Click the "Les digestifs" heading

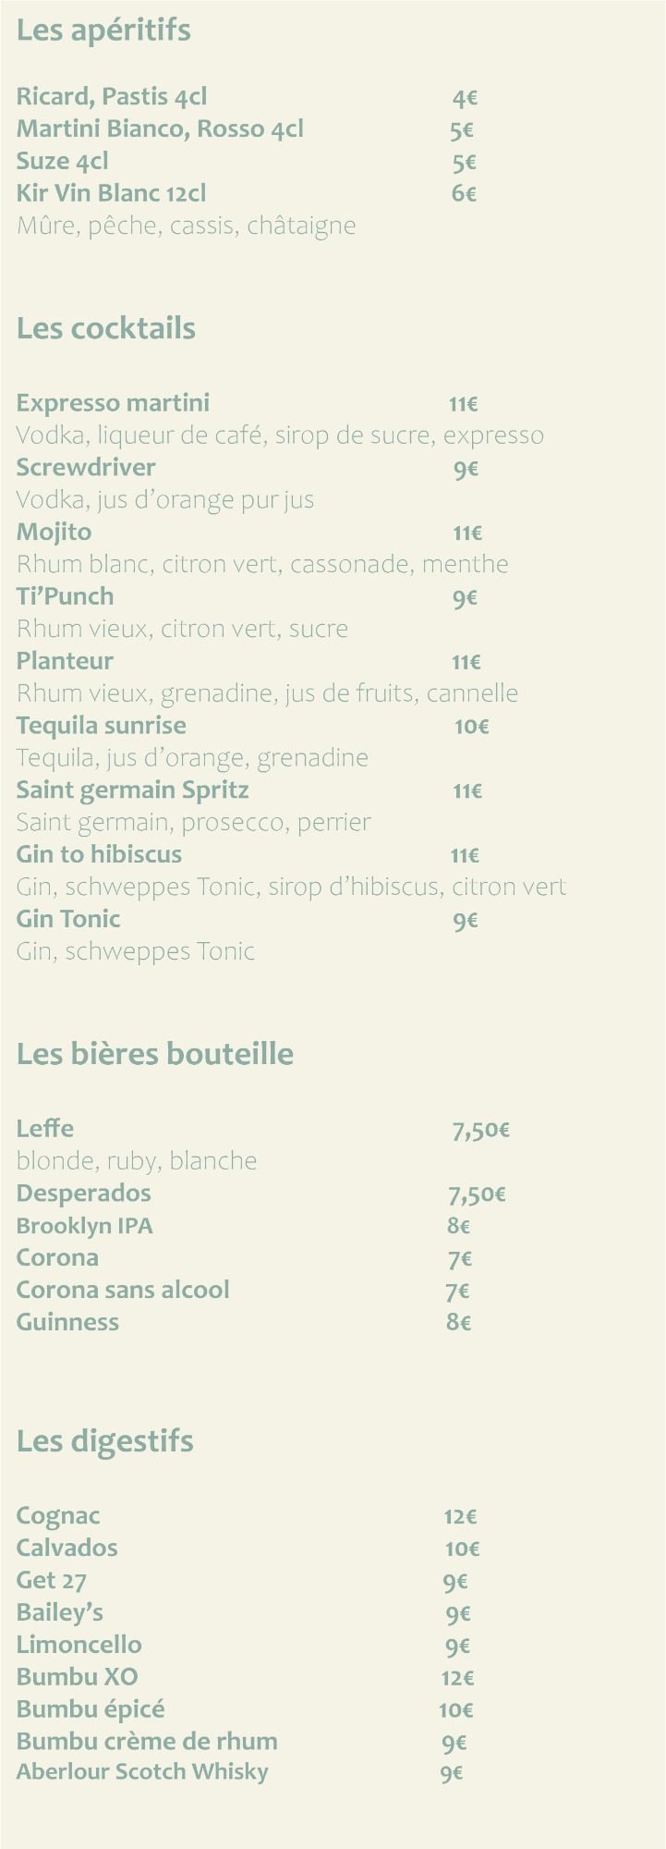coord(105,1440)
